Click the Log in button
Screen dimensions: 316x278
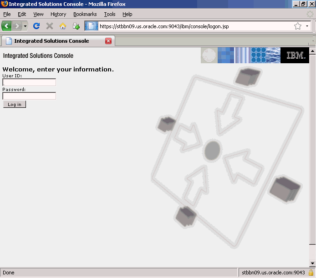pos(15,104)
